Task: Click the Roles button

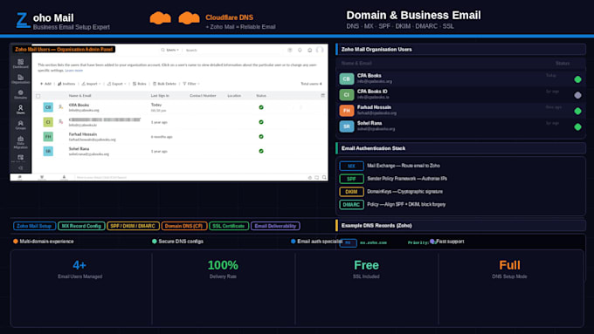Action: click(x=140, y=84)
